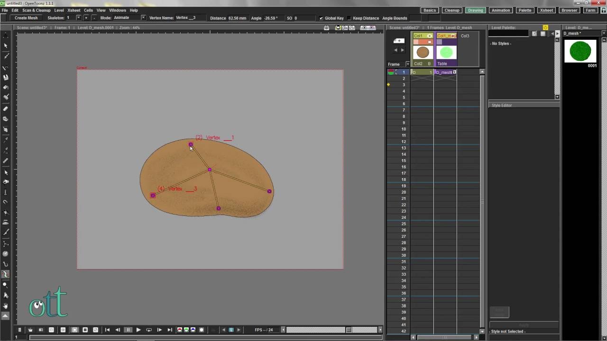Move the frame slider handle in the playback bar
This screenshot has width=607, height=341.
pos(349,330)
